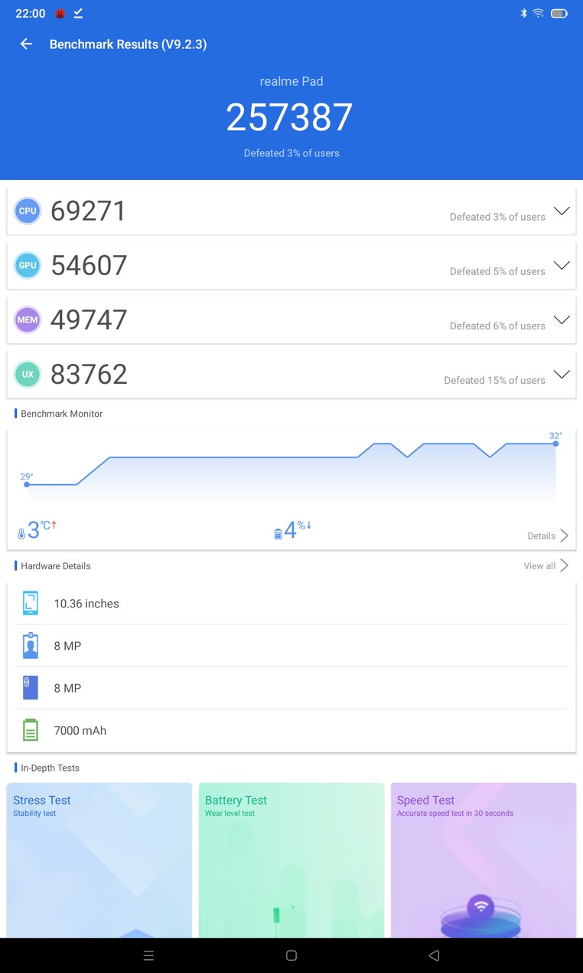Expand the UX score details chevron
Viewport: 583px width, 973px height.
pos(562,374)
